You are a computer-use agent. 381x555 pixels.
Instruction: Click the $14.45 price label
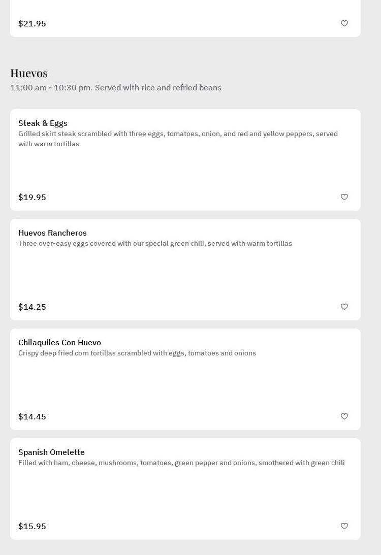click(x=32, y=416)
